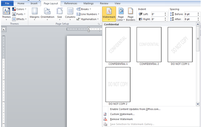Image resolution: width=201 pixels, height=127 pixels.
Task: Switch to the View tab
Action: [117, 3]
